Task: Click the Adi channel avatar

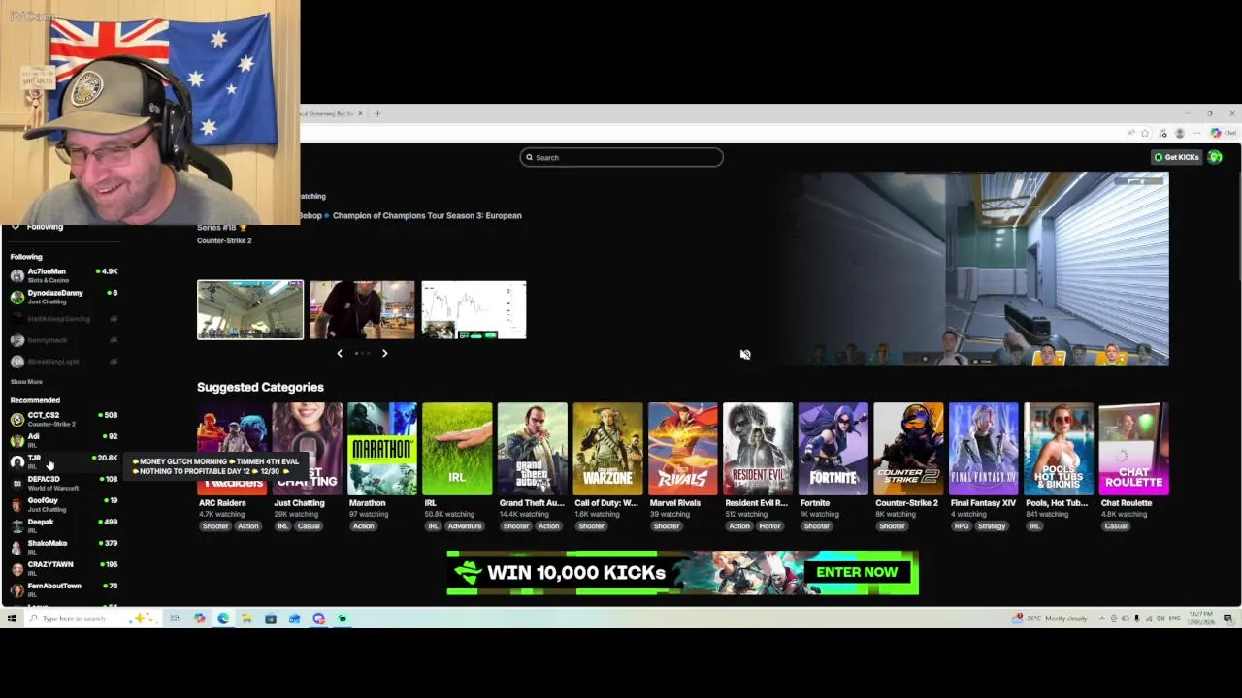Action: point(16,441)
